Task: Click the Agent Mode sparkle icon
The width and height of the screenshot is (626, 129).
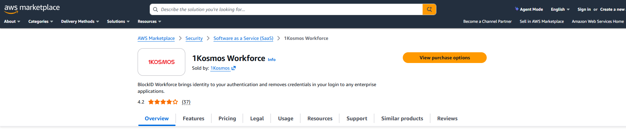Action: 517,9
